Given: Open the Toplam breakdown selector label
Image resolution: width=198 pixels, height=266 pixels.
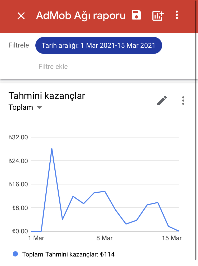Looking at the screenshot, I should (21, 107).
